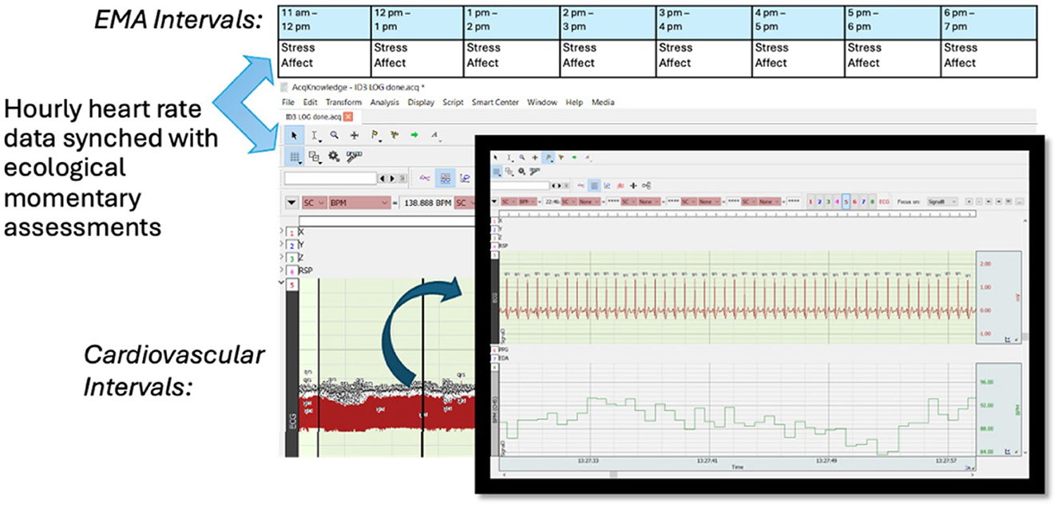Toggle channel 8 button in front window channel strip
The width and height of the screenshot is (1058, 509).
(x=872, y=202)
